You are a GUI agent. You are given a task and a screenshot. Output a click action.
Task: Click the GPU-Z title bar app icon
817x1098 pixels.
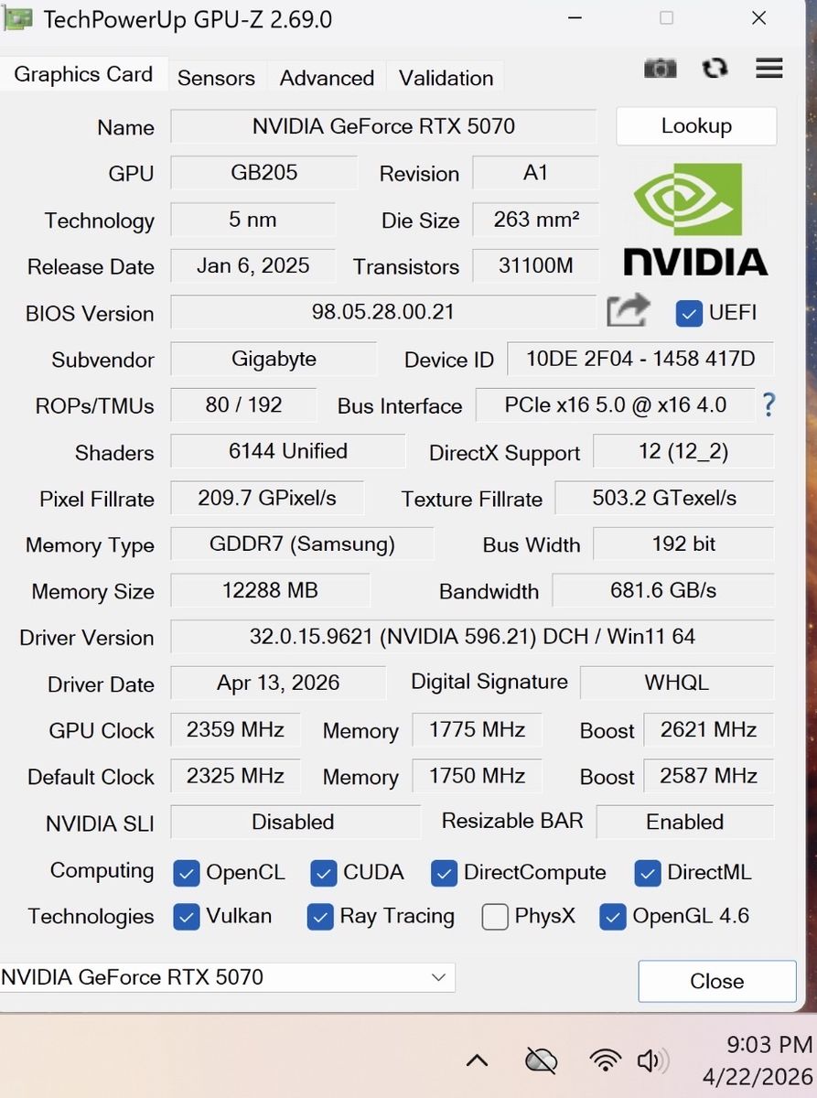18,18
